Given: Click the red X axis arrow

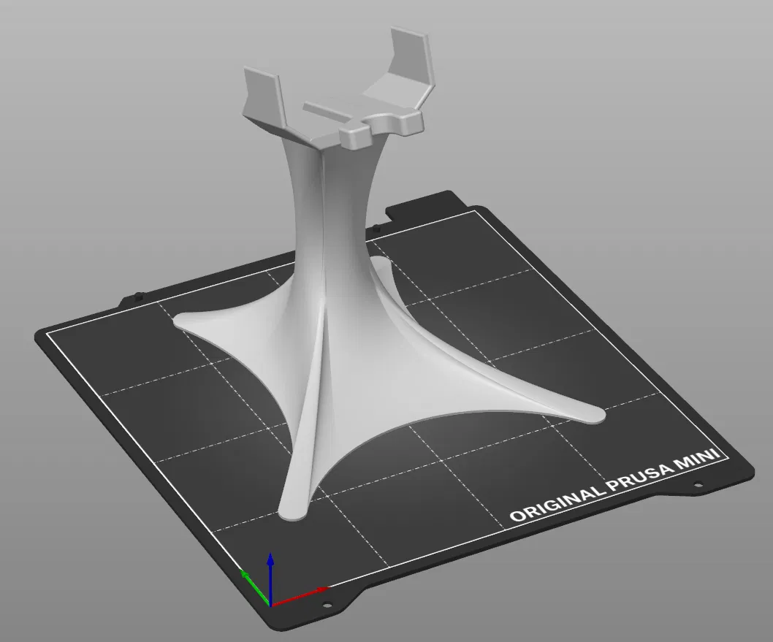Looking at the screenshot, I should (300, 596).
